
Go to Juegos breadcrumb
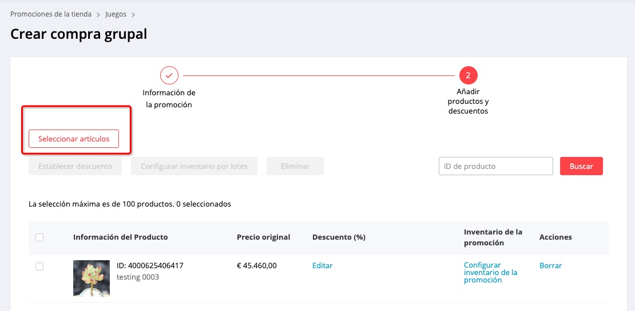pyautogui.click(x=116, y=14)
